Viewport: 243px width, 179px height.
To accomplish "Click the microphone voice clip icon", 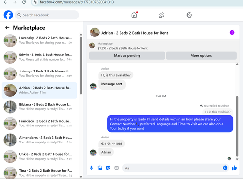I will pyautogui.click(x=91, y=168).
